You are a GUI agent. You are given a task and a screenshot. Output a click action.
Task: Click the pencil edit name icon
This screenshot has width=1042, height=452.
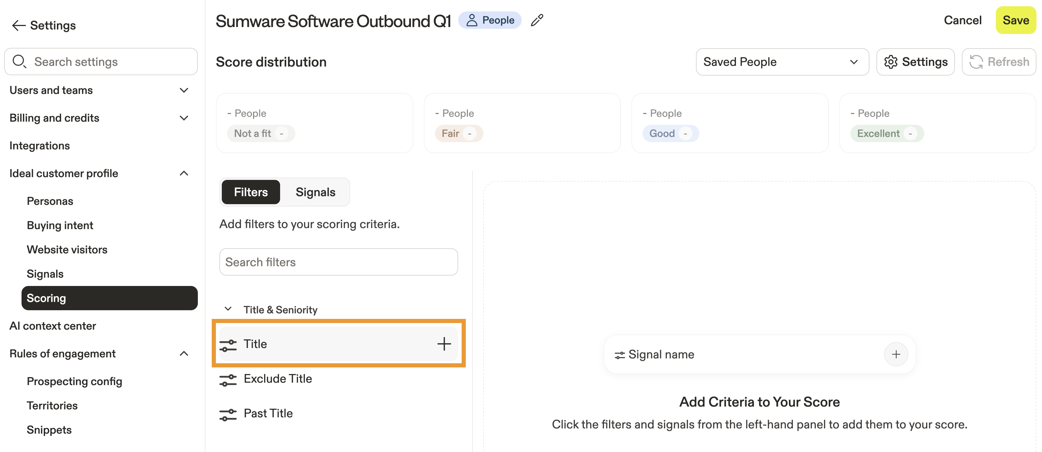[537, 20]
